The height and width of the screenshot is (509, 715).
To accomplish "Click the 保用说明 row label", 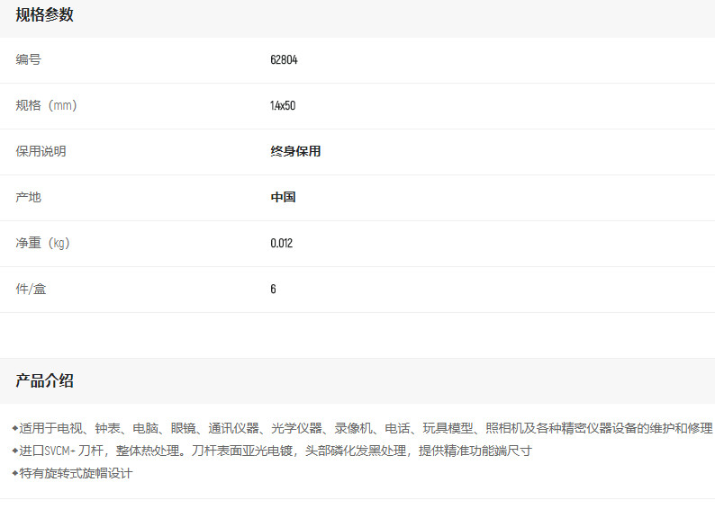I will tap(41, 152).
